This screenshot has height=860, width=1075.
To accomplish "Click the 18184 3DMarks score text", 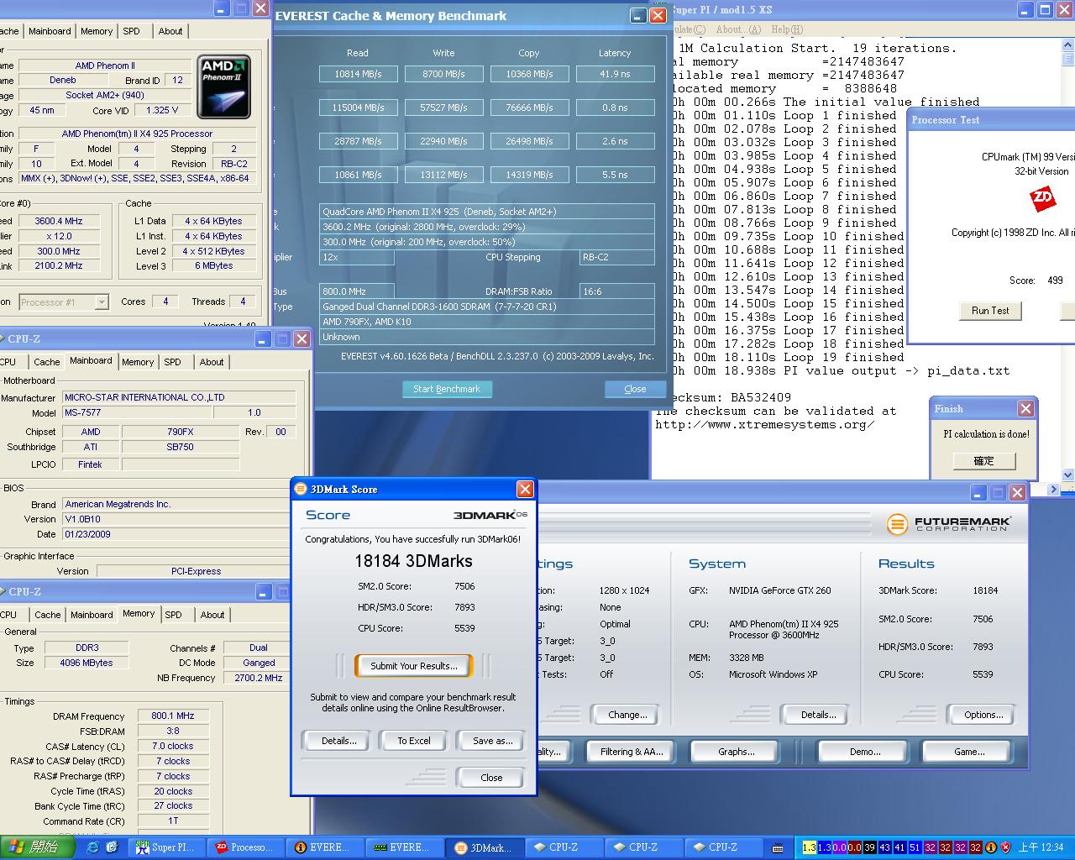I will 414,561.
